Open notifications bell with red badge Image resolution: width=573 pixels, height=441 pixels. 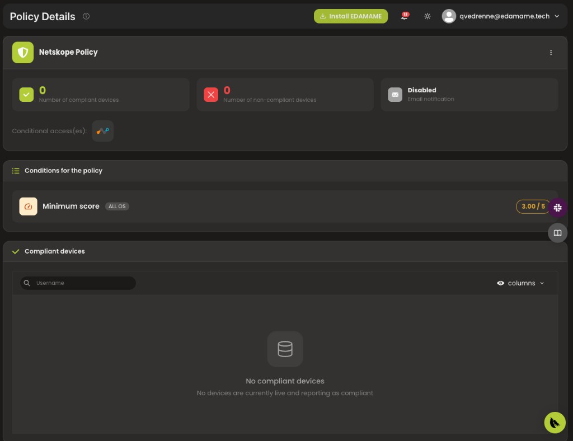click(405, 16)
